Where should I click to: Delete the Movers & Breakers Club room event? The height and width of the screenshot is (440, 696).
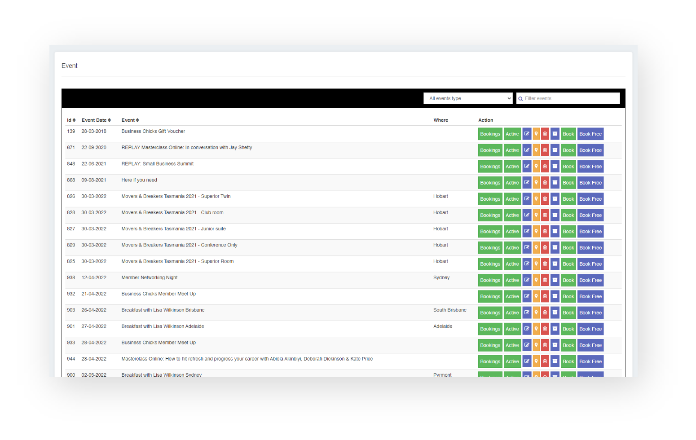[545, 215]
